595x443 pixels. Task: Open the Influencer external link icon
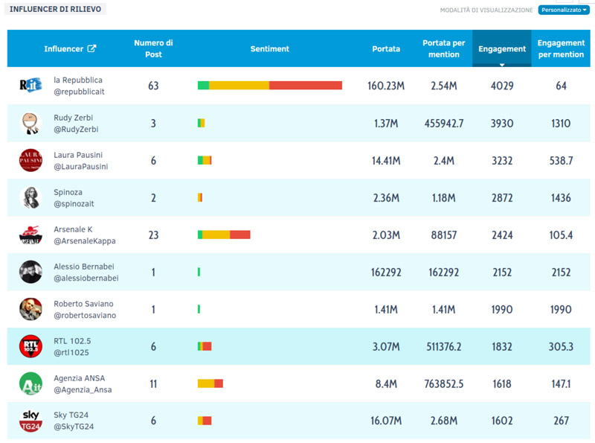pos(91,48)
